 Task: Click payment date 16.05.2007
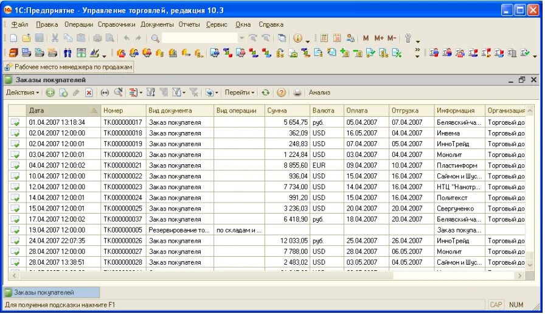[x=366, y=133]
